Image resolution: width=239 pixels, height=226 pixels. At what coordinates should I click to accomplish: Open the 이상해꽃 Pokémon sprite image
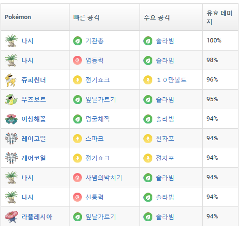pos(11,119)
